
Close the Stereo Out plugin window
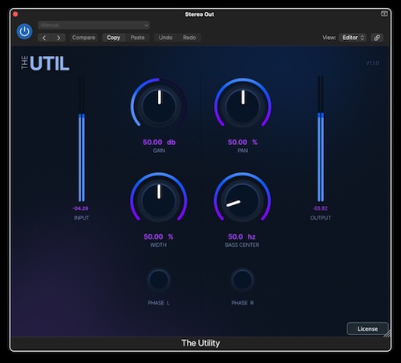(x=15, y=14)
